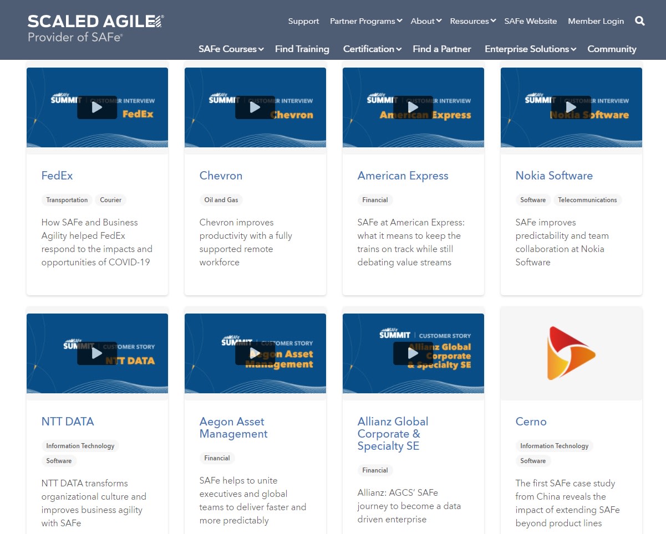Screen dimensions: 666x534
Task: Select the Software tag on Cerno card
Action: pos(533,461)
